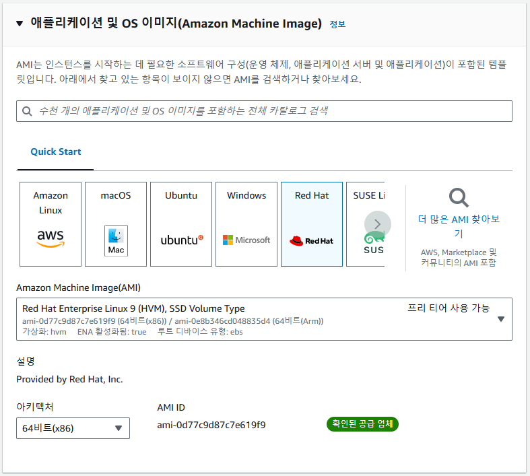Click the 확인된 공급 업체 badge

362,424
